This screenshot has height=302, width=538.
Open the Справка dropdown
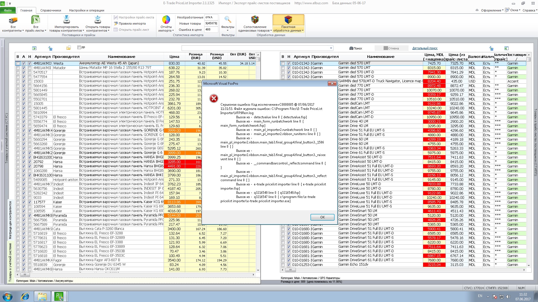point(530,10)
